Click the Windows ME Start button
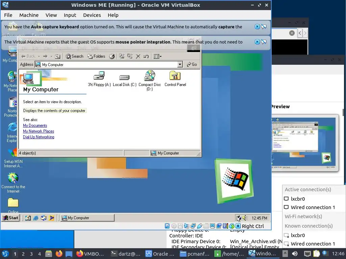Image resolution: width=346 pixels, height=259 pixels. pyautogui.click(x=10, y=218)
